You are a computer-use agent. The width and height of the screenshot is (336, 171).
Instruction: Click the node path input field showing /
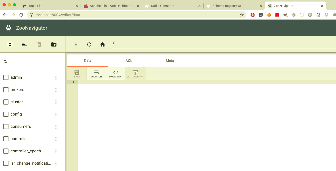coord(224,44)
